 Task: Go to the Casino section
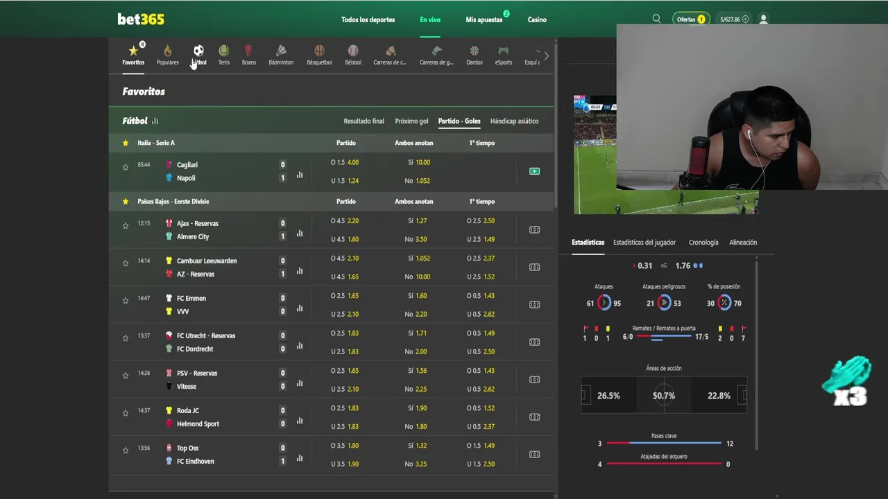(x=537, y=19)
